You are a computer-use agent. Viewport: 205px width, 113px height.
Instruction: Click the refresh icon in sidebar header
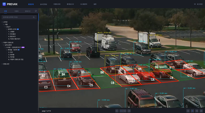[x=36, y=11]
